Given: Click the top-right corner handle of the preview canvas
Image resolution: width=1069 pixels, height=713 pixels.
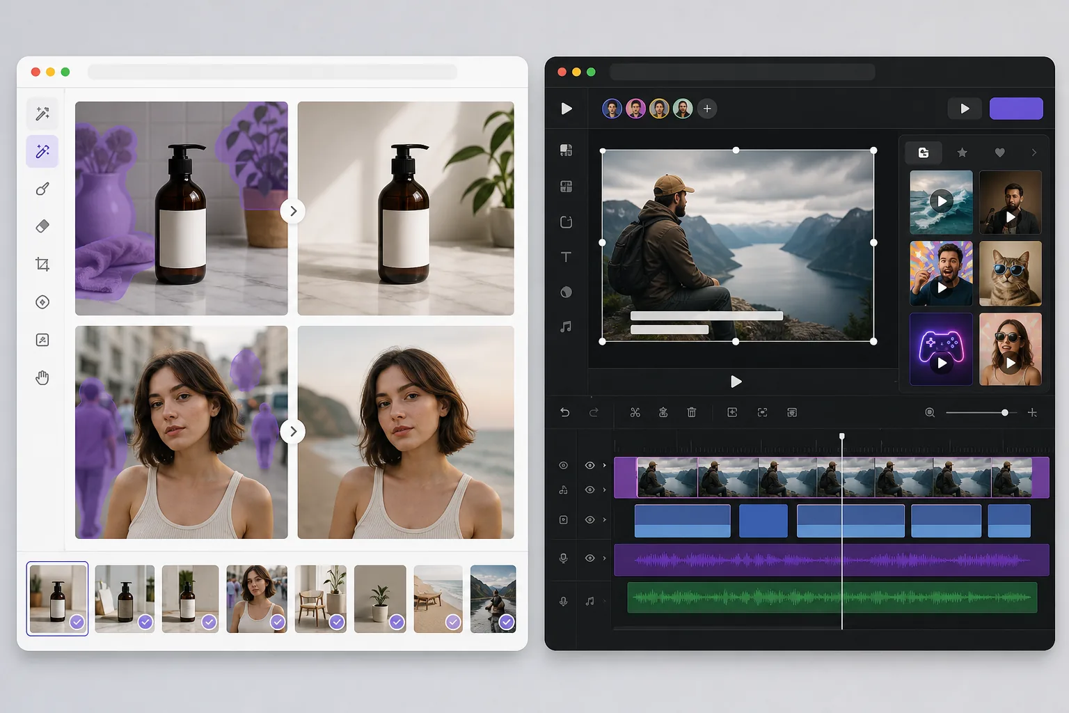Looking at the screenshot, I should coord(874,150).
